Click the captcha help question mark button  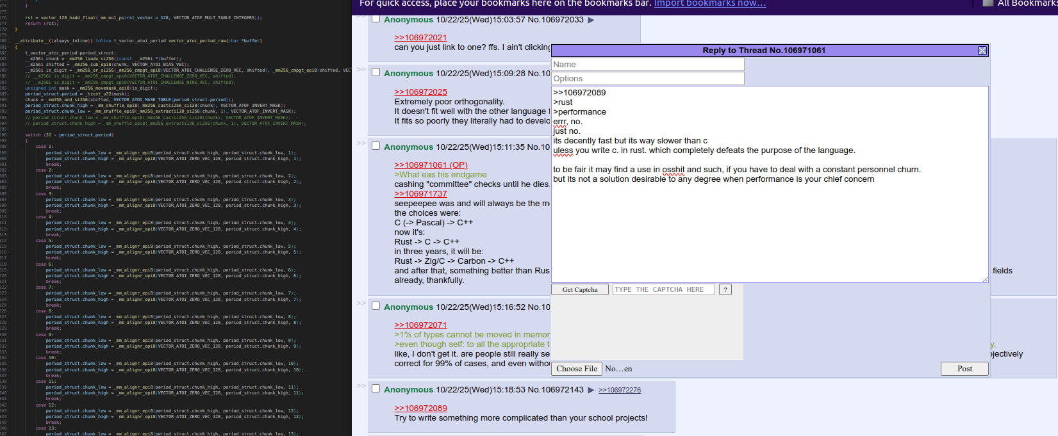[x=725, y=289]
